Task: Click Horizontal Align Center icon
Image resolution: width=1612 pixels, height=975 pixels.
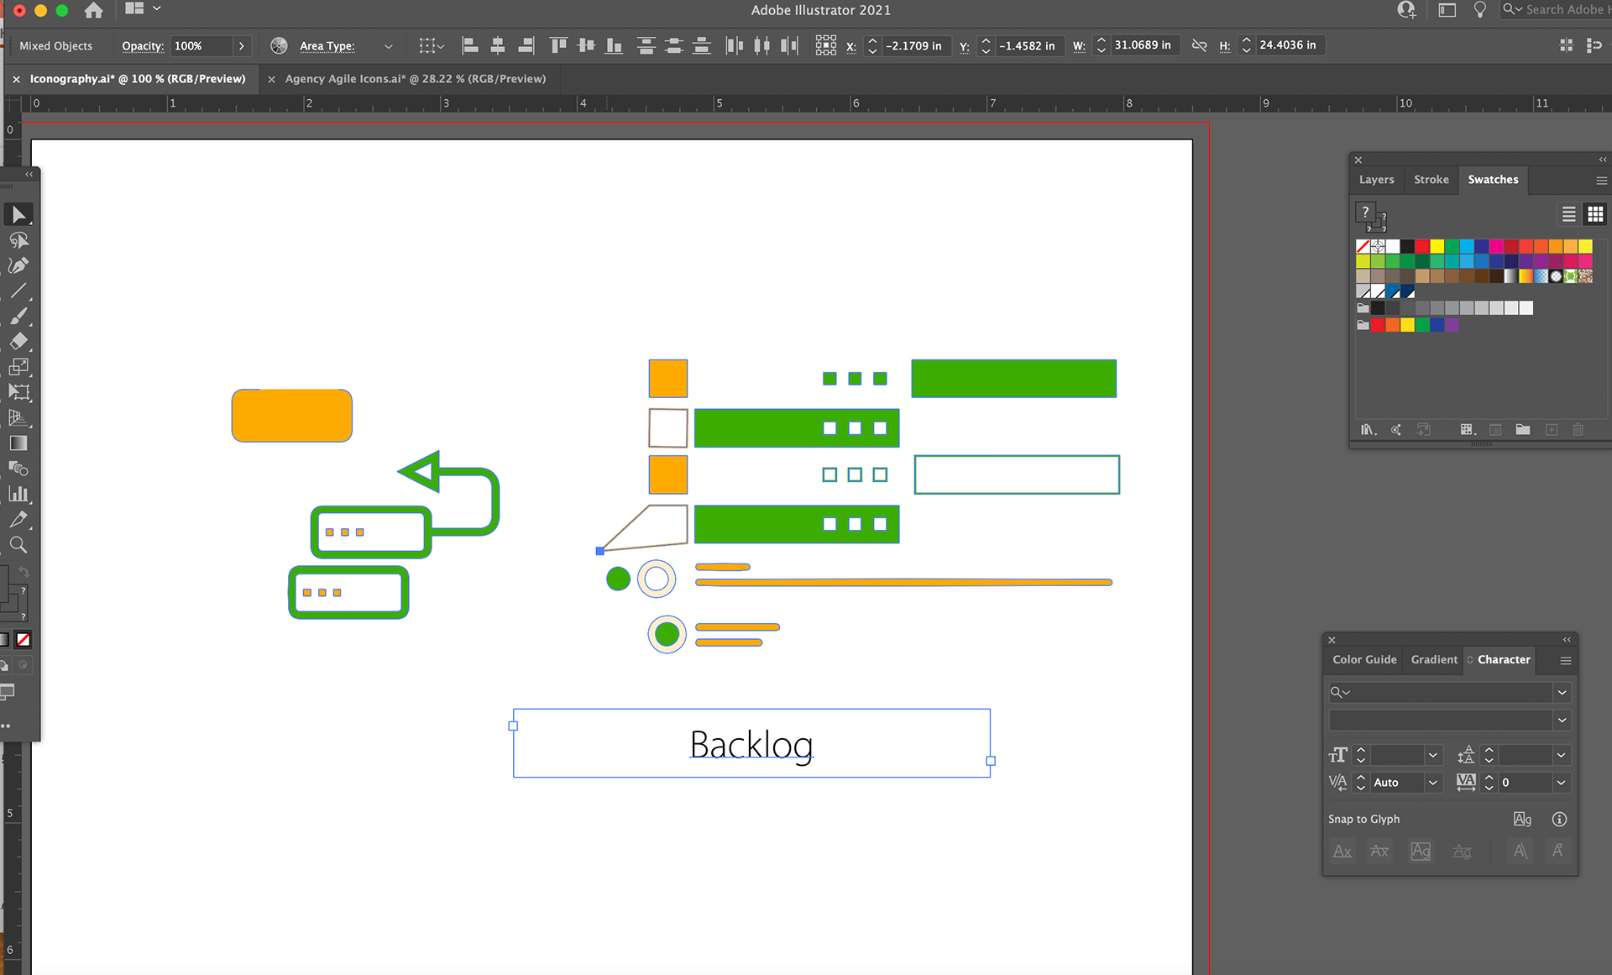Action: pyautogui.click(x=498, y=45)
